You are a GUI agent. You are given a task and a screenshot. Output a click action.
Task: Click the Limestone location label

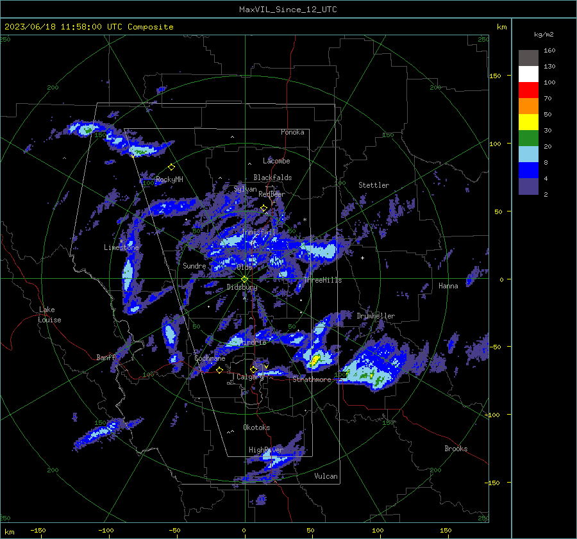click(x=121, y=247)
